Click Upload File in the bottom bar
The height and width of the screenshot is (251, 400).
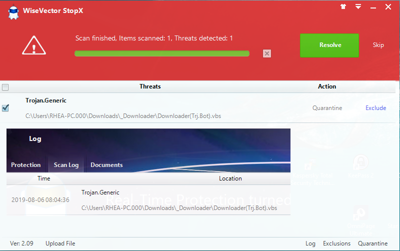(60, 243)
